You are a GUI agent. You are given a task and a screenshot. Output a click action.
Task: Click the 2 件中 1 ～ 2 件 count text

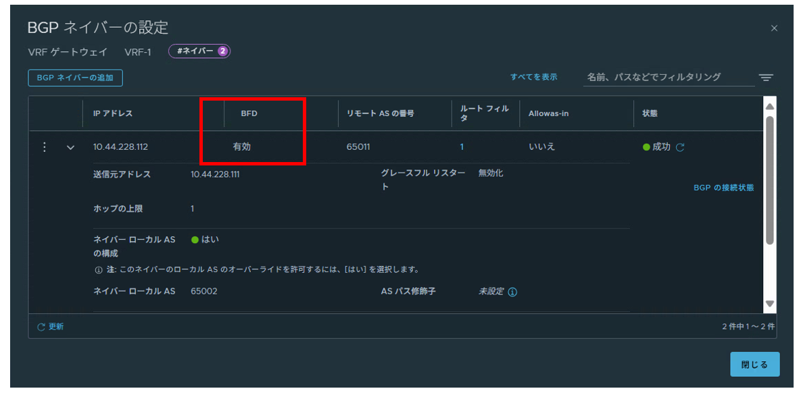(x=748, y=327)
